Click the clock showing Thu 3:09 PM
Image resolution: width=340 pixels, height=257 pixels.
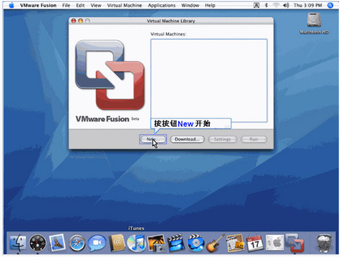[308, 5]
